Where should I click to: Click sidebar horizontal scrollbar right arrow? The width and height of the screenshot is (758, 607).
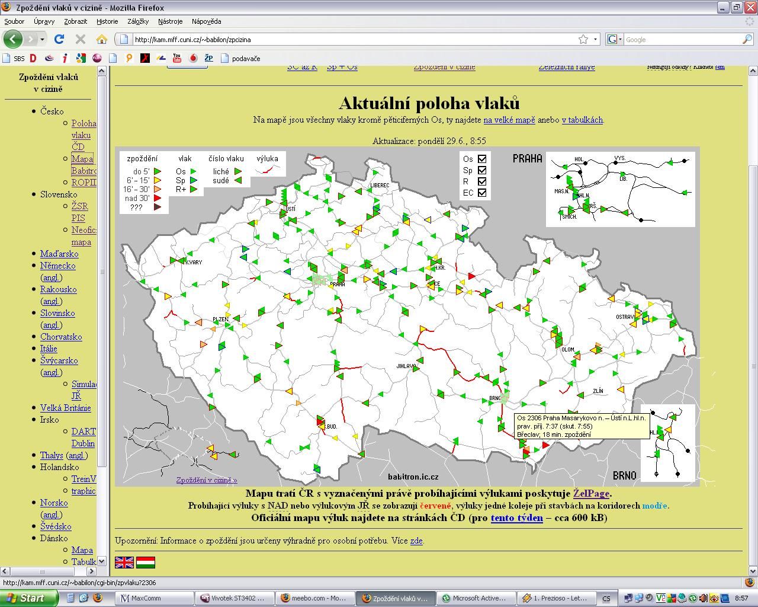[92, 571]
